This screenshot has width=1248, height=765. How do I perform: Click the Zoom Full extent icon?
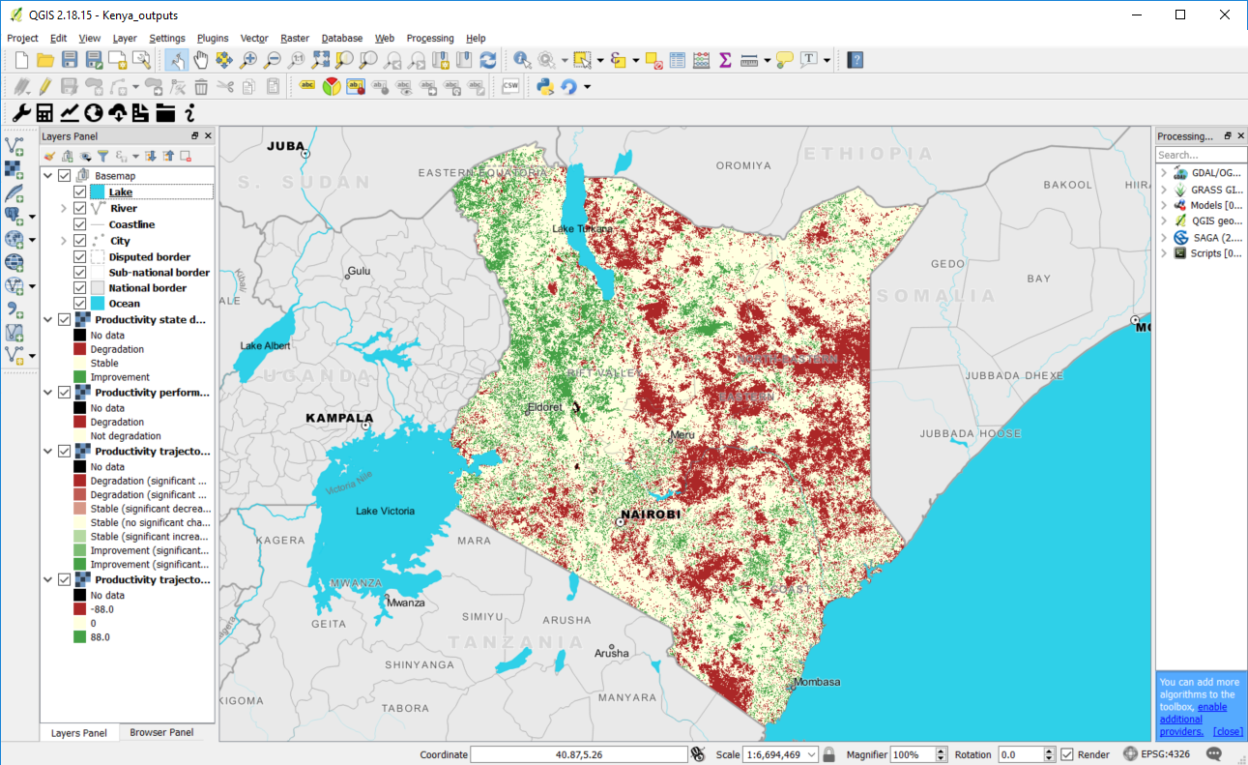coord(320,60)
